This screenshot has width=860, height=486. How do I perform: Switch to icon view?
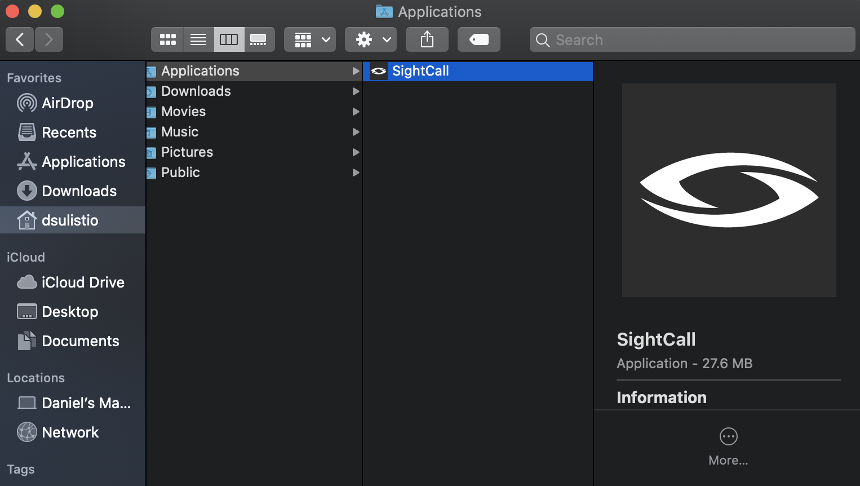167,39
